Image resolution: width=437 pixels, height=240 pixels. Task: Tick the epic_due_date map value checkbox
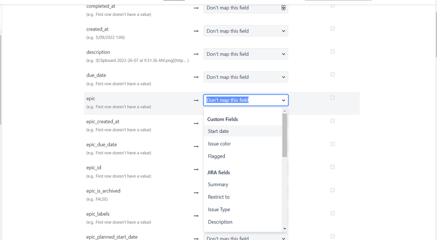coord(332,144)
